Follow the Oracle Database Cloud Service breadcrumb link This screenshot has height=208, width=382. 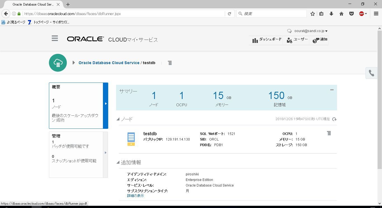pyautogui.click(x=109, y=63)
